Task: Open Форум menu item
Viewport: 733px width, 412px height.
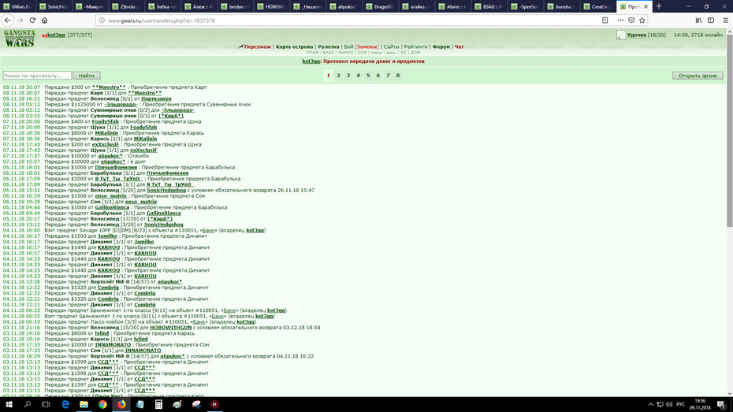Action: click(441, 46)
